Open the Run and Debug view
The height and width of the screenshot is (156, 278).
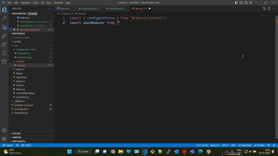point(4,36)
